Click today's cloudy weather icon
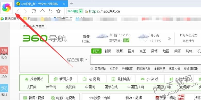This screenshot has height=100, width=201. point(102,36)
